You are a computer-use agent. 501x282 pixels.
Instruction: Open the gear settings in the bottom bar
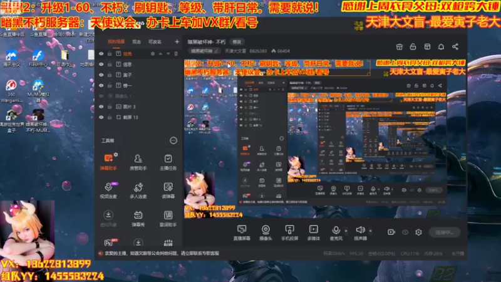418,232
